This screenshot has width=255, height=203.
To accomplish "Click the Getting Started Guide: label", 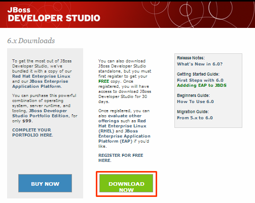I will (x=198, y=74).
